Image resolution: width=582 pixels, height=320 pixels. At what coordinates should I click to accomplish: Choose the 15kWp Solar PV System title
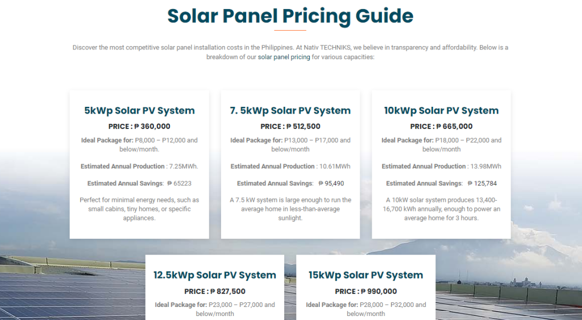(x=366, y=275)
